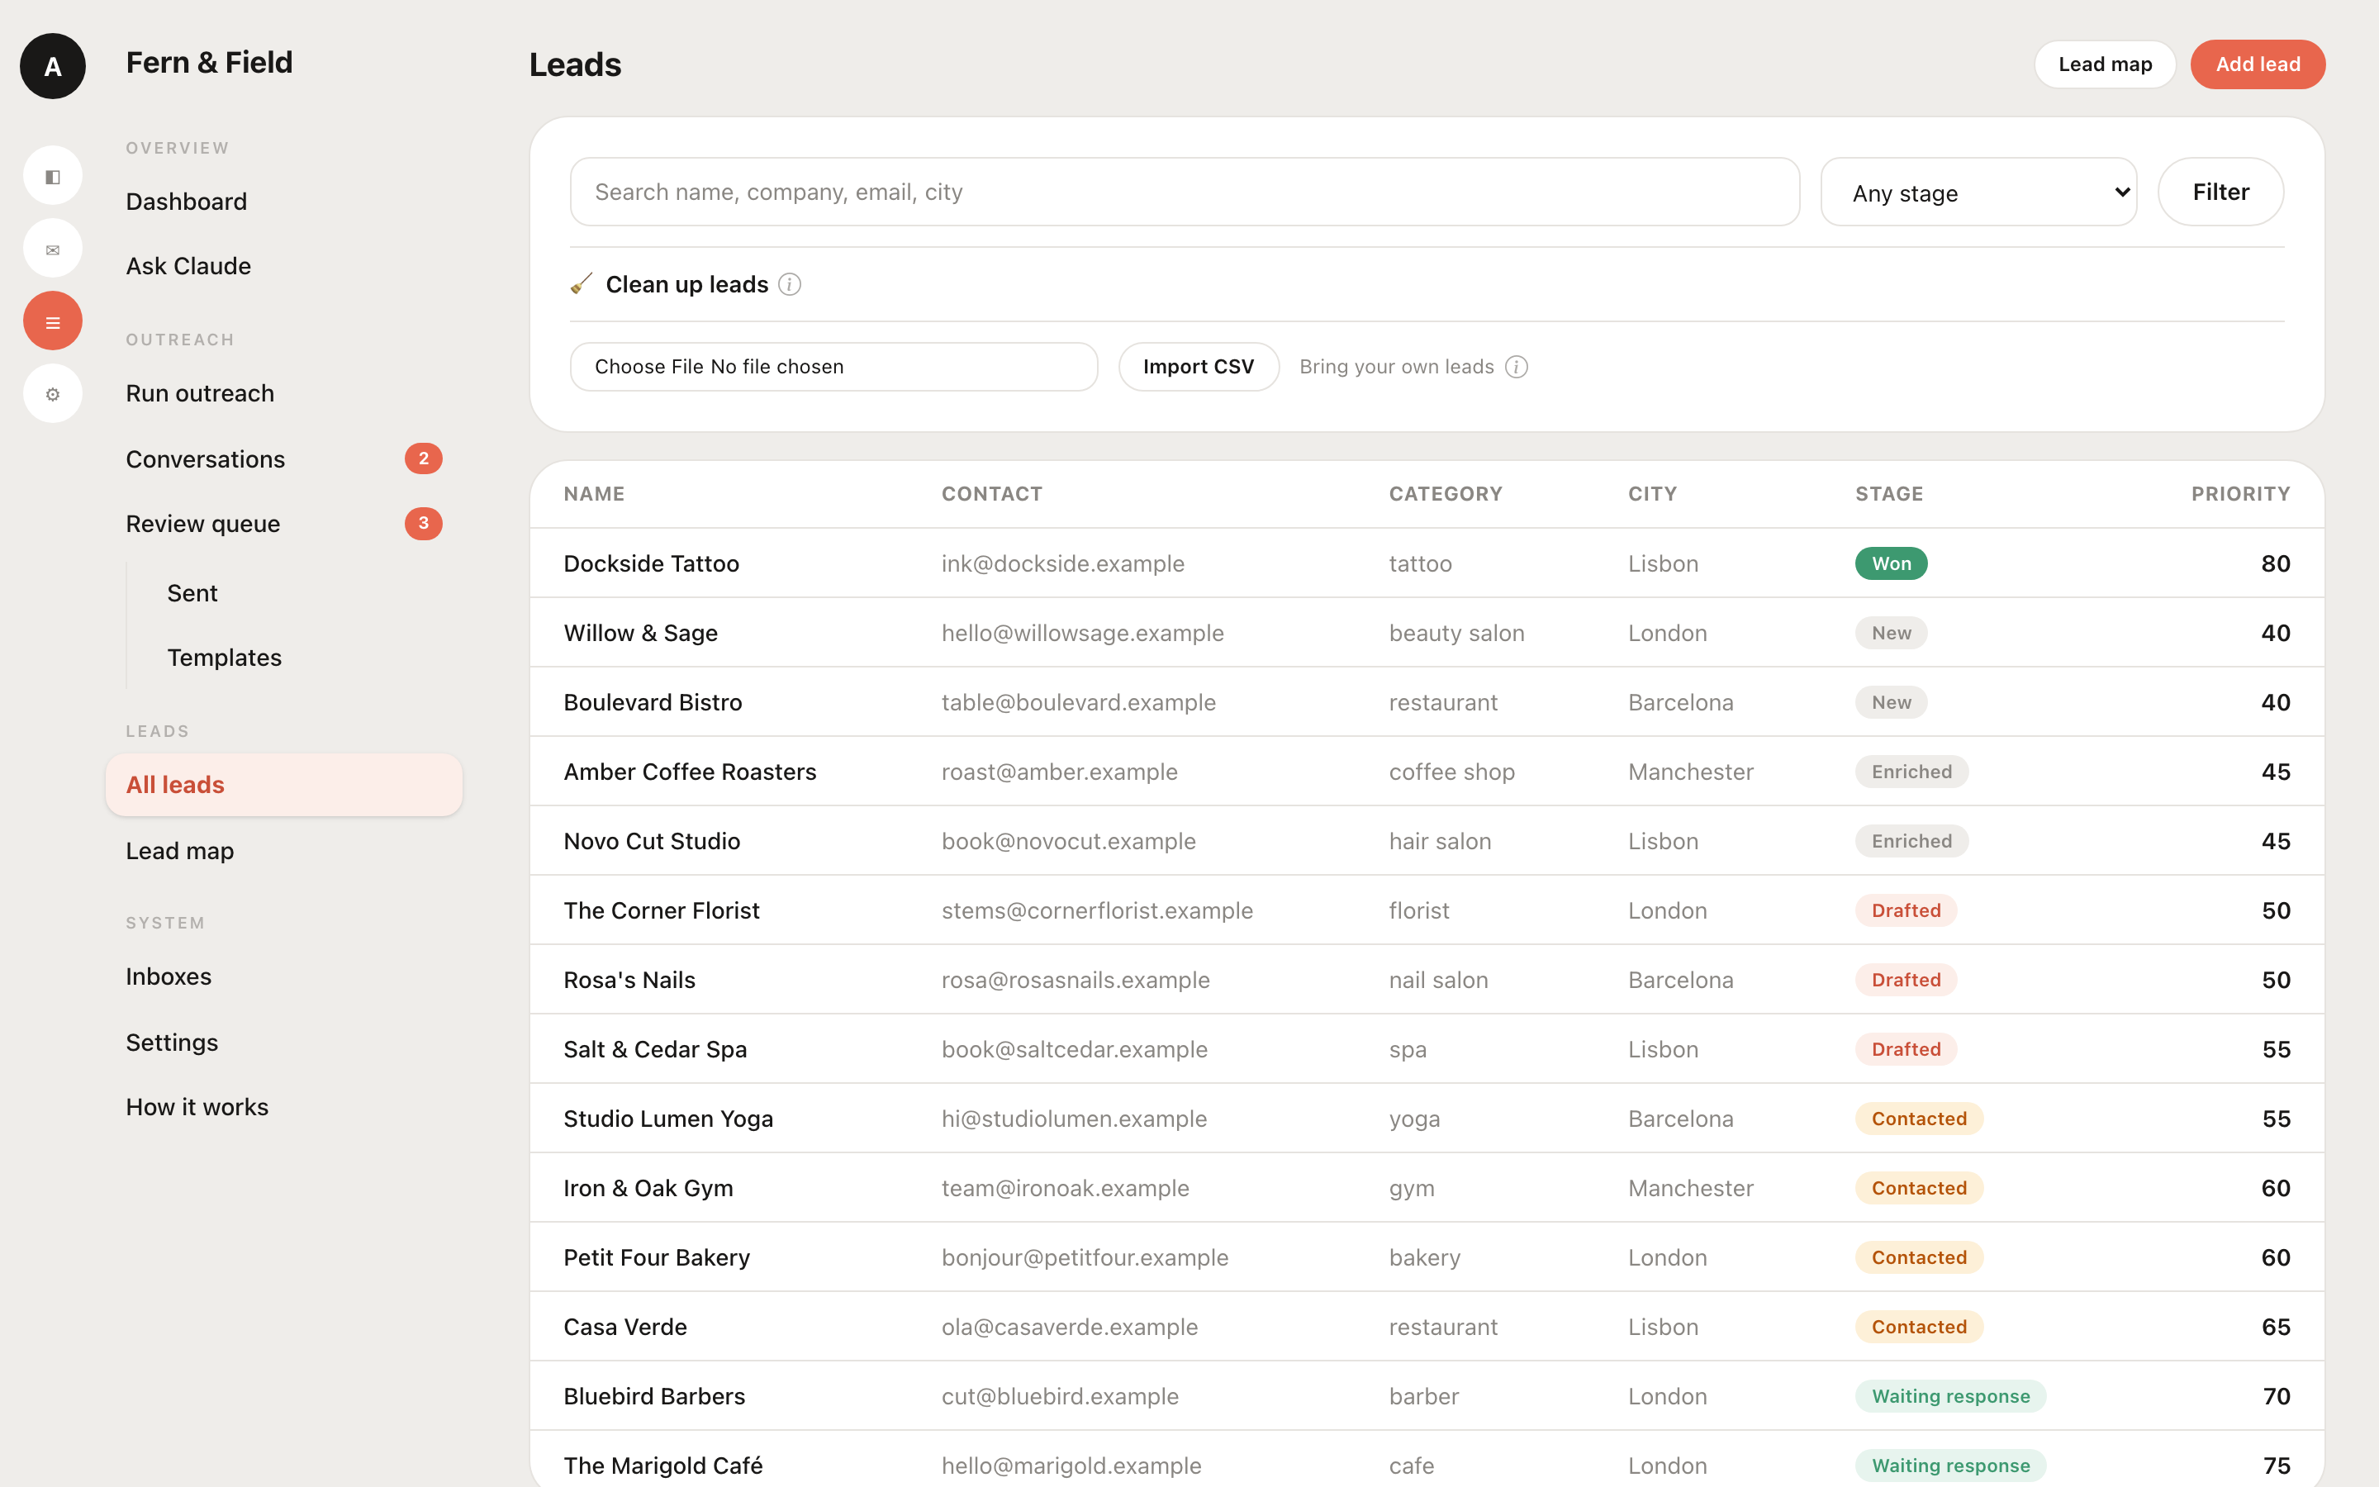Click the NAME column header
This screenshot has height=1487, width=2379.
595,494
